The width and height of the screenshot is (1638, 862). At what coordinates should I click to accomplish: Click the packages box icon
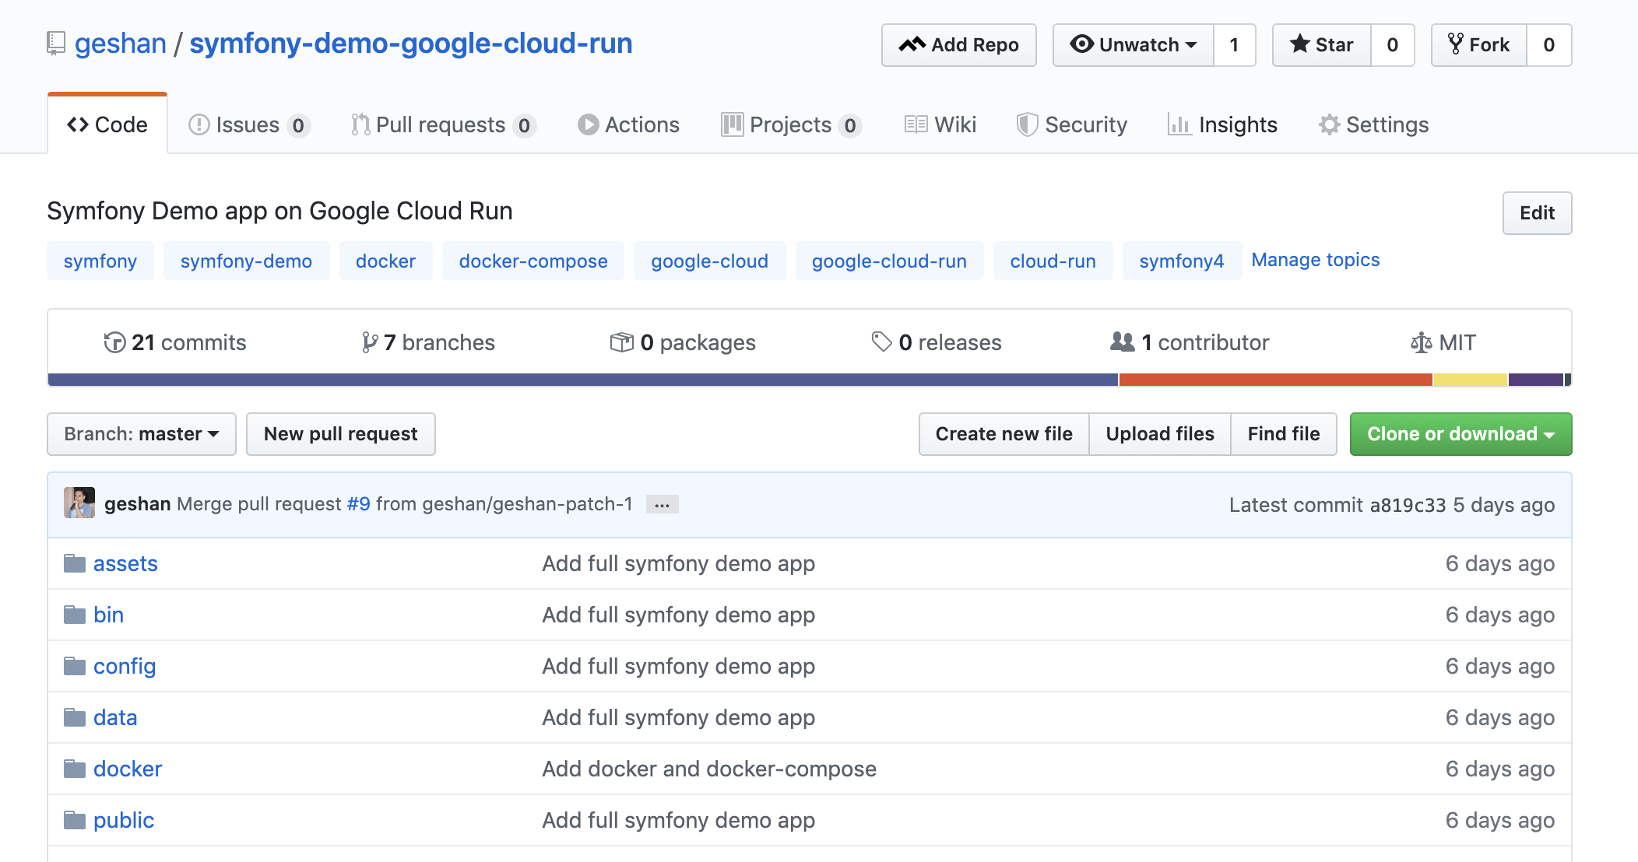[621, 342]
